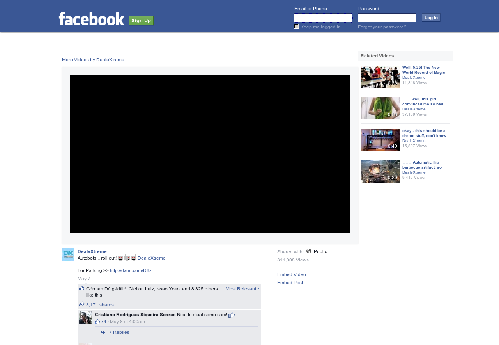Click DealeXtreme under the barbecue artifact video

414,172
